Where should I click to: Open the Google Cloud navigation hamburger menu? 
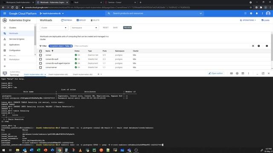click(x=5, y=13)
